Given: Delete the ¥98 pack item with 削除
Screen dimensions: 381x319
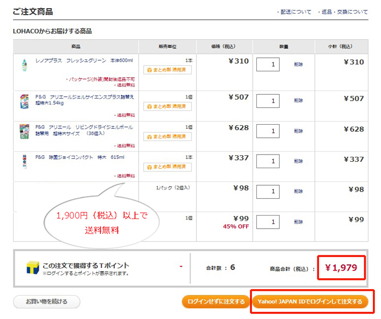Looking at the screenshot, I should [x=298, y=192].
